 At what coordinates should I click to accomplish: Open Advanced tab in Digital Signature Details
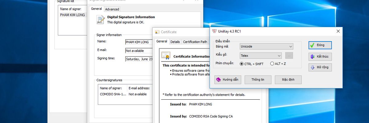112,9
